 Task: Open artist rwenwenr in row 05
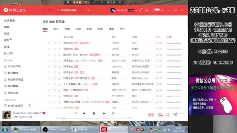tap(116, 66)
